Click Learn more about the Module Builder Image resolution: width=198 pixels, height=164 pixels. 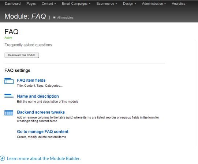[44, 159]
